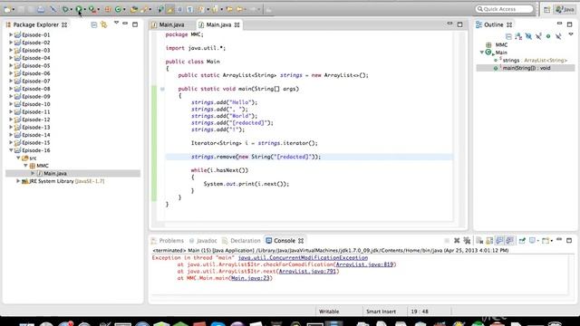Select MMC package in Package Explorer
The height and width of the screenshot is (326, 580).
click(43, 166)
